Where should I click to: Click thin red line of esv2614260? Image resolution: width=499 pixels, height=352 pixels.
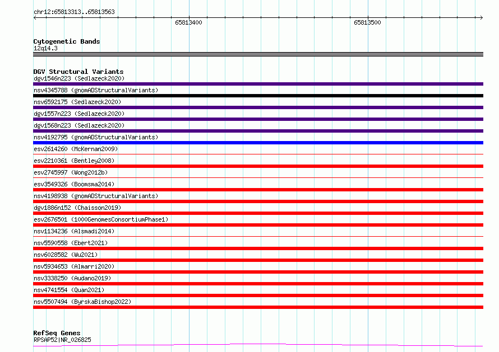pyautogui.click(x=258, y=154)
